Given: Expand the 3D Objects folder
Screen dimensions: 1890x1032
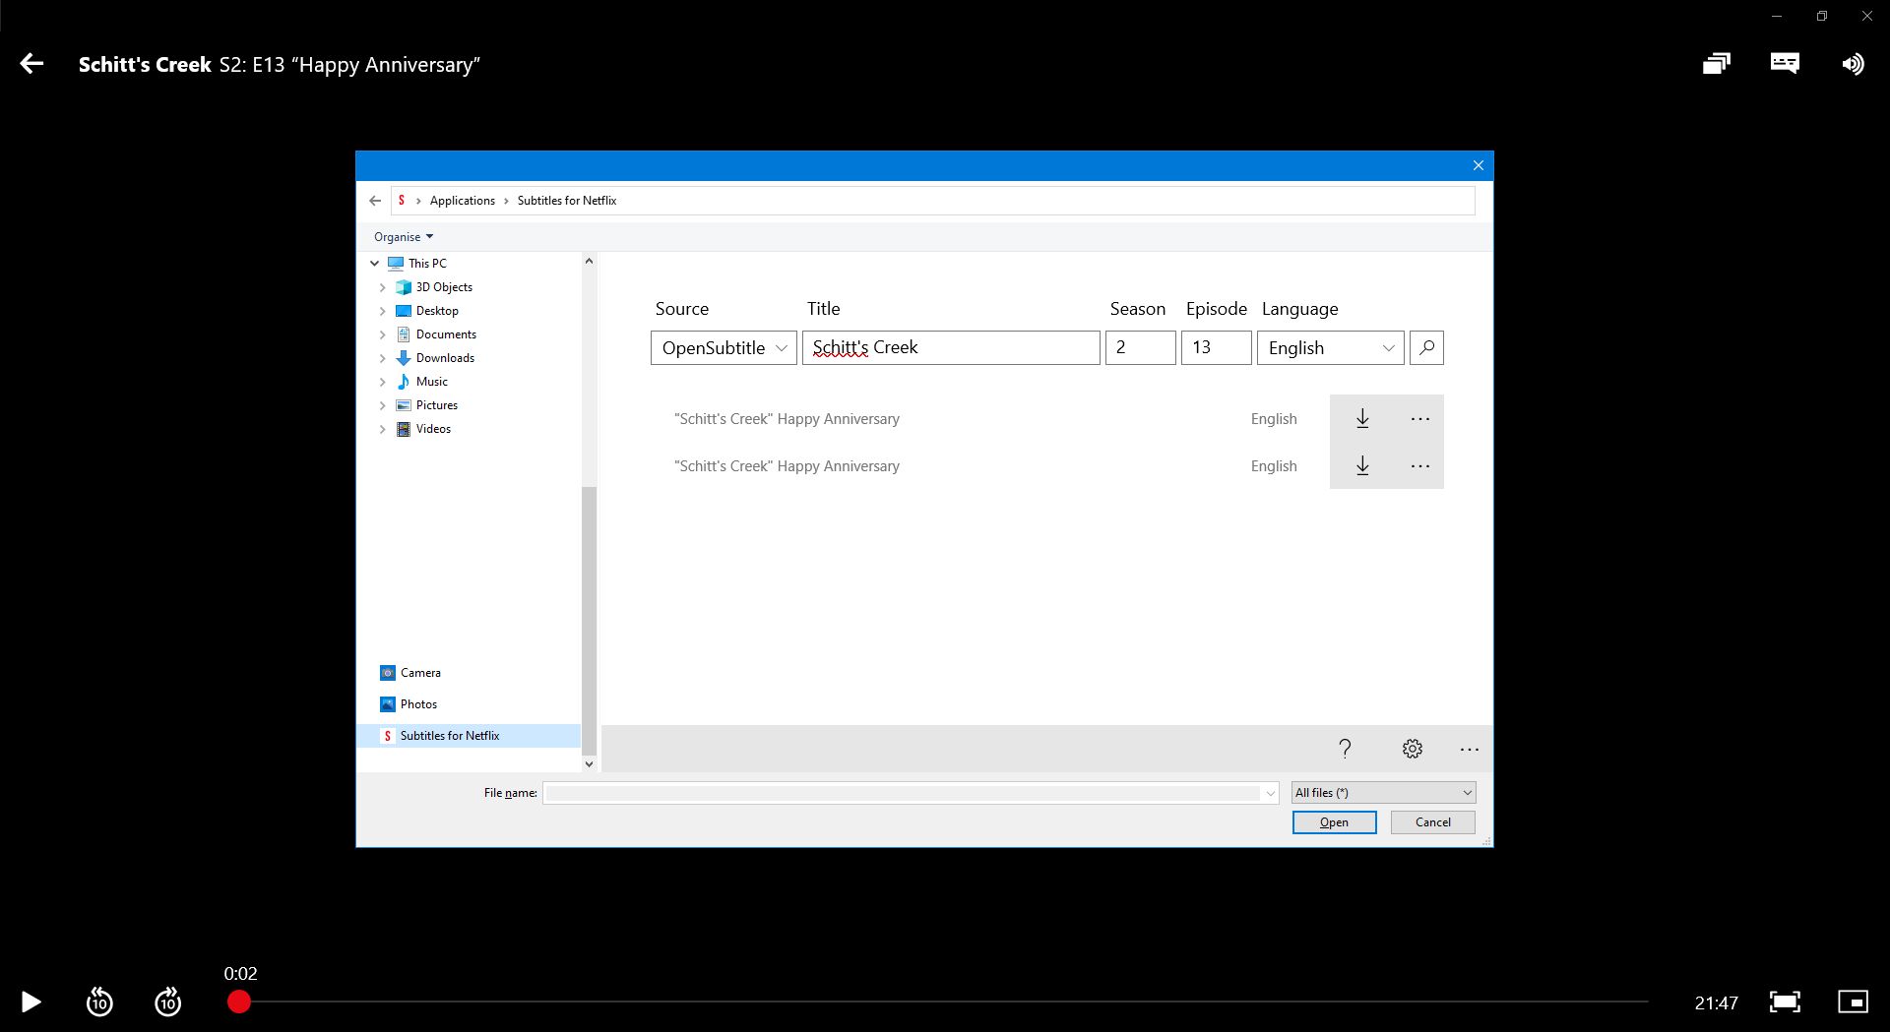Looking at the screenshot, I should click(x=382, y=287).
